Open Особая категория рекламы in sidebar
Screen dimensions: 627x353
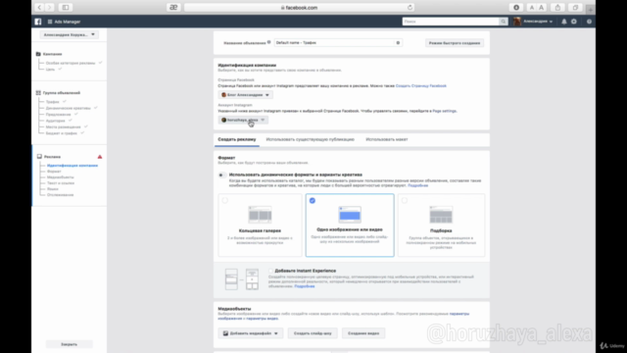click(71, 63)
